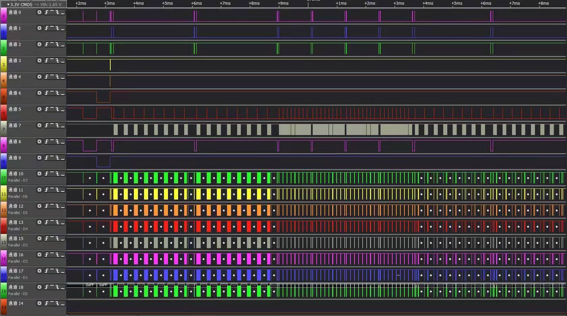
Task: Select the 通道 3 channel name
Action: click(x=15, y=60)
